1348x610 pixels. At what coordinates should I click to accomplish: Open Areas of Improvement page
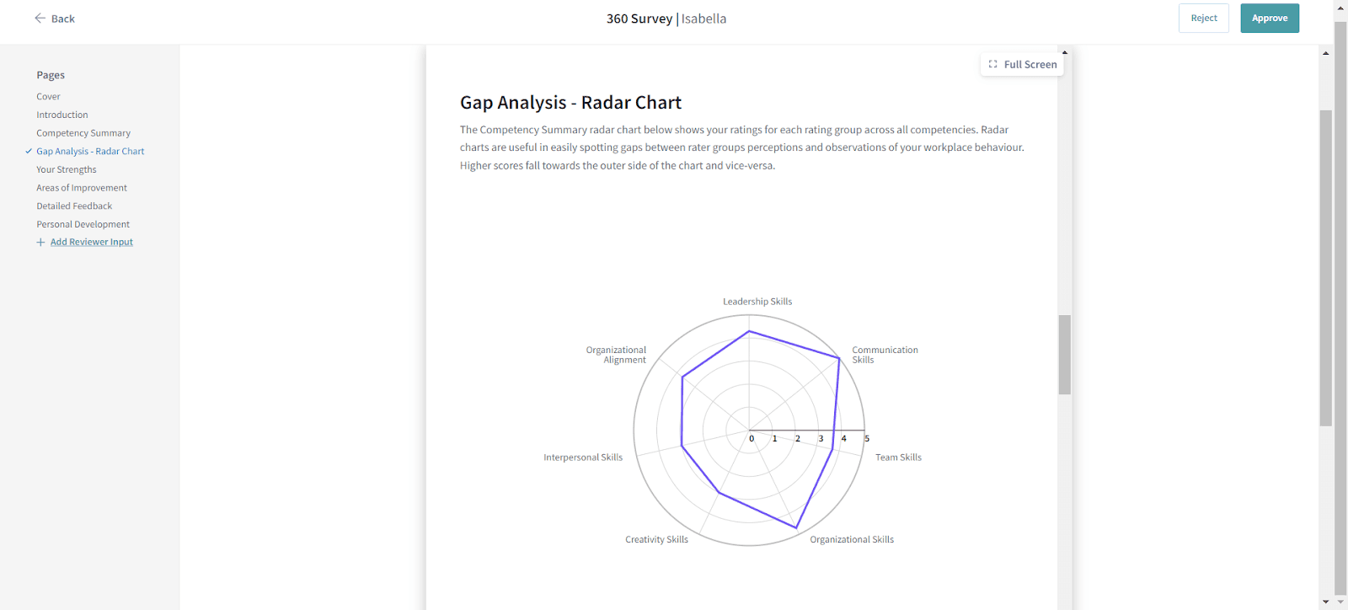click(x=82, y=188)
